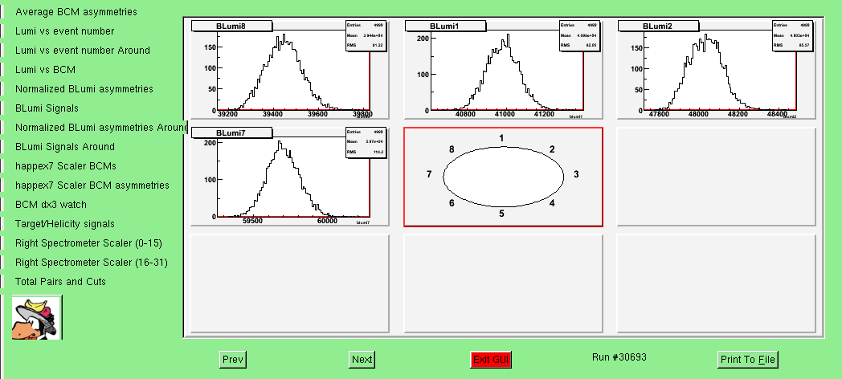Show happex7 Scaler BCM asymmetries
This screenshot has width=842, height=379.
pos(92,185)
